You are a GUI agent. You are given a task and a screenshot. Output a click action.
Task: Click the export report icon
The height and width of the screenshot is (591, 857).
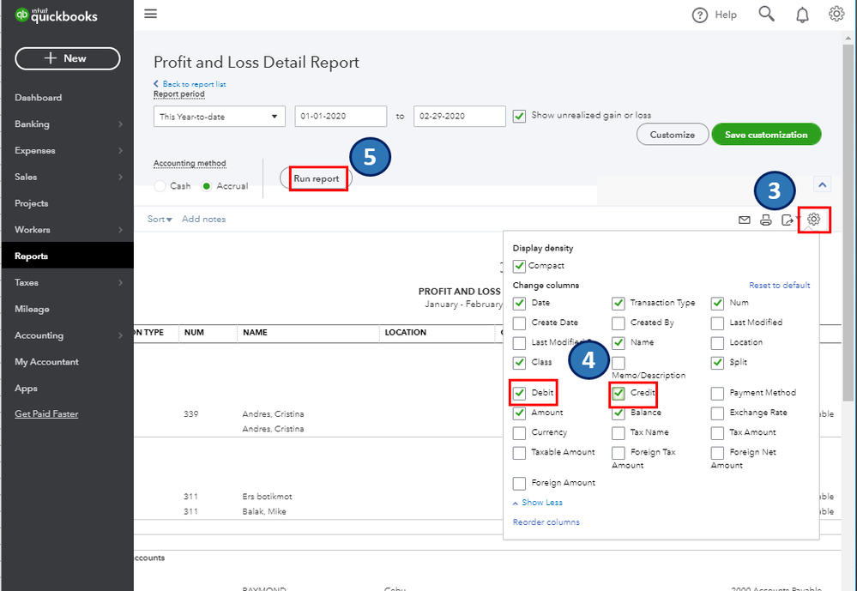(x=788, y=220)
